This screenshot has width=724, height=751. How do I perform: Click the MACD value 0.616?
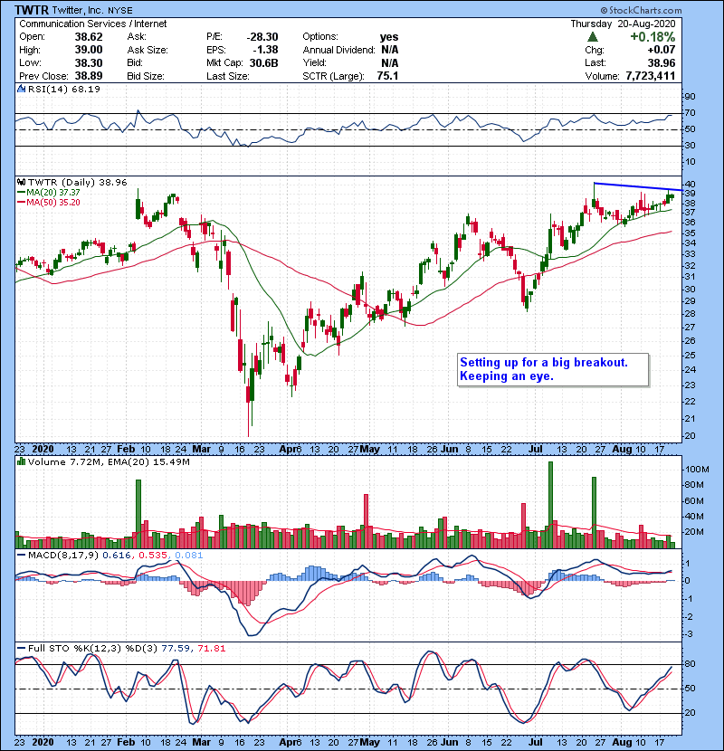pos(117,556)
